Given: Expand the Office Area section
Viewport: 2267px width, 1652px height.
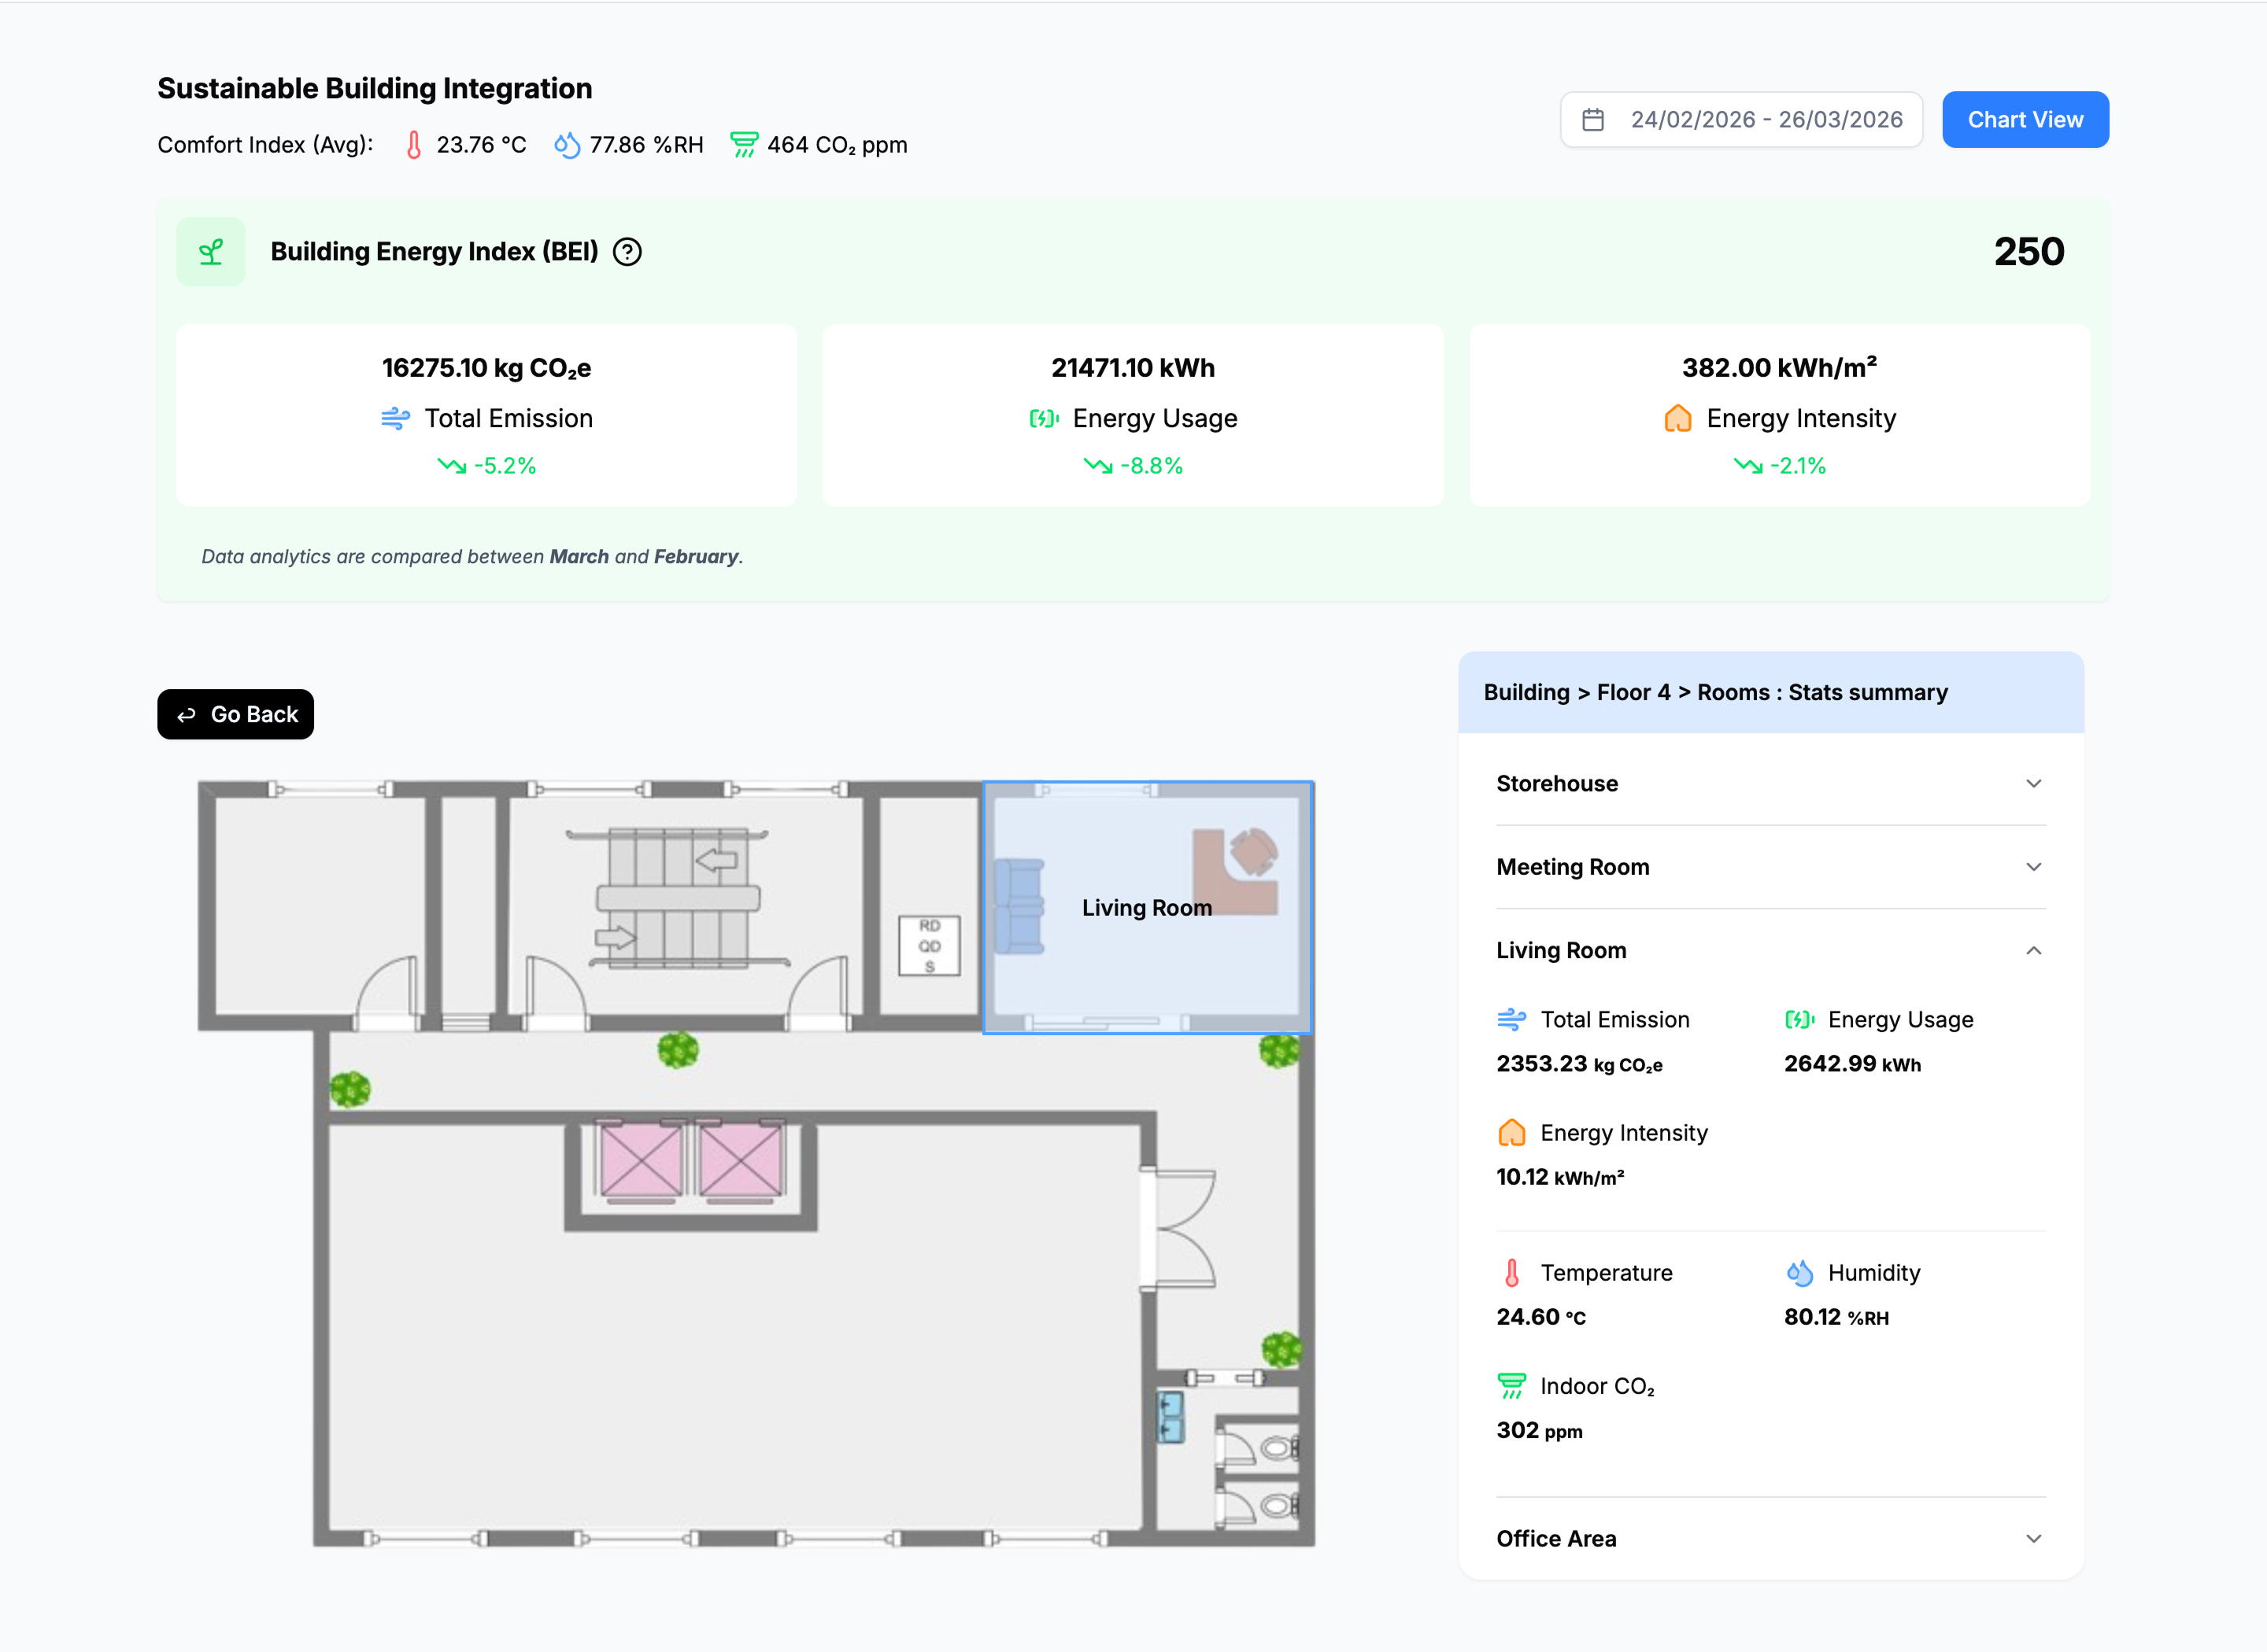Looking at the screenshot, I should tap(2034, 1538).
